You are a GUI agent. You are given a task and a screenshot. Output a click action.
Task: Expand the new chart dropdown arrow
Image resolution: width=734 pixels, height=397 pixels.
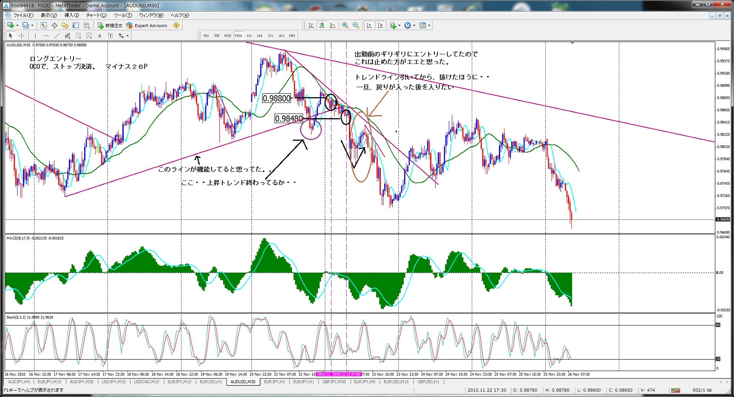[x=17, y=25]
